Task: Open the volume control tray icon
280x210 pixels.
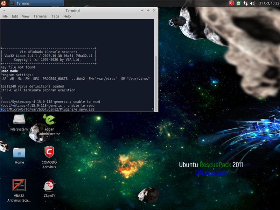Action: point(252,3)
